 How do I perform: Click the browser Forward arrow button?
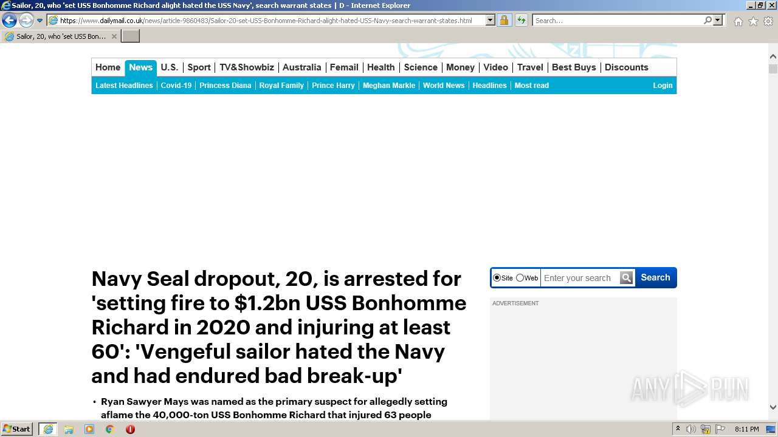tap(26, 20)
